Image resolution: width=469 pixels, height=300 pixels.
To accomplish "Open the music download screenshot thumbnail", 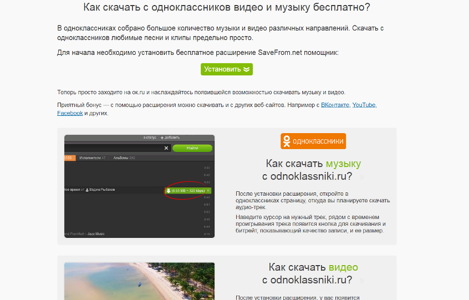I will point(139,186).
